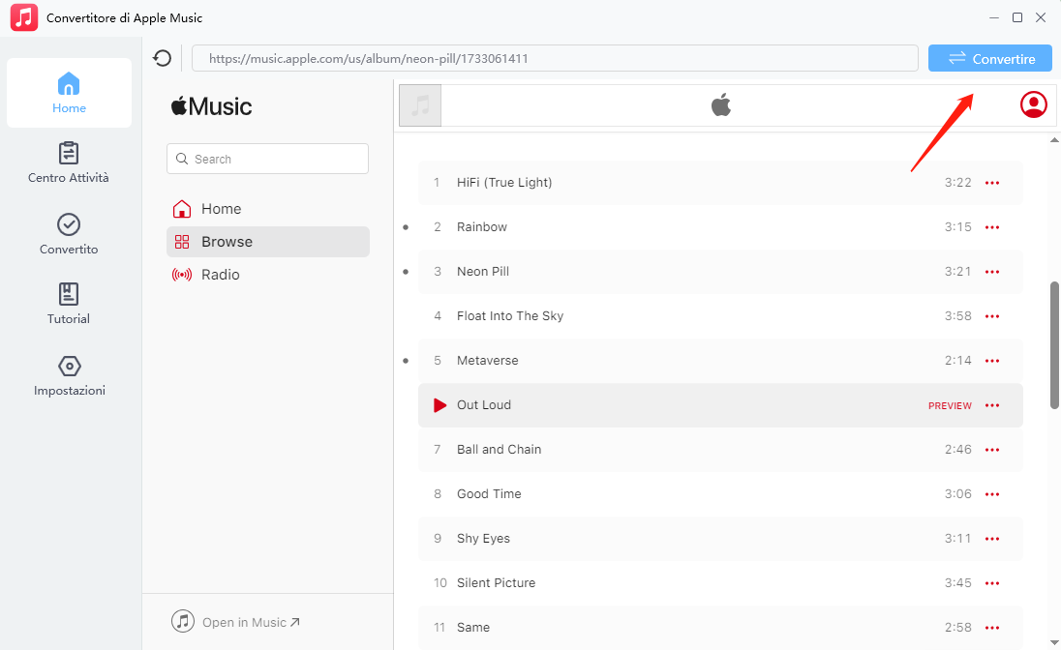1061x650 pixels.
Task: Open more options for HiFi (True Light)
Action: click(x=991, y=183)
